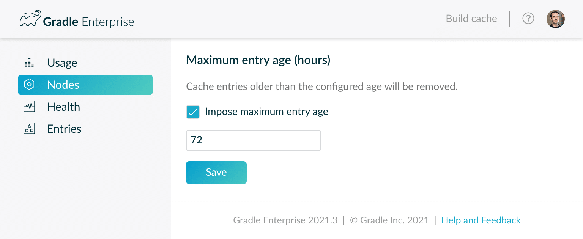Open the help question mark icon
Viewport: 583px width, 239px height.
[x=528, y=19]
